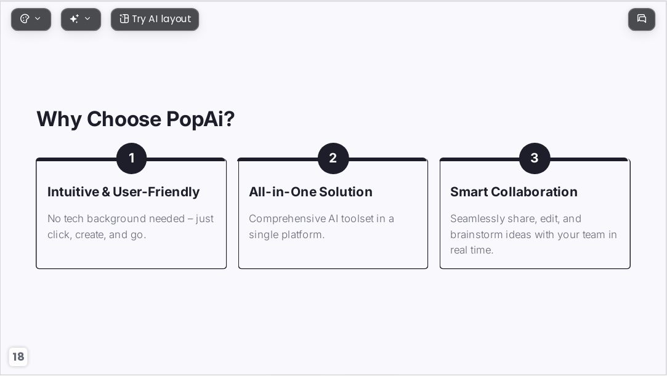Expand chevron next to palette icon

pos(38,18)
